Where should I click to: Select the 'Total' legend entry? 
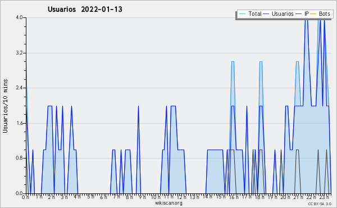point(250,14)
